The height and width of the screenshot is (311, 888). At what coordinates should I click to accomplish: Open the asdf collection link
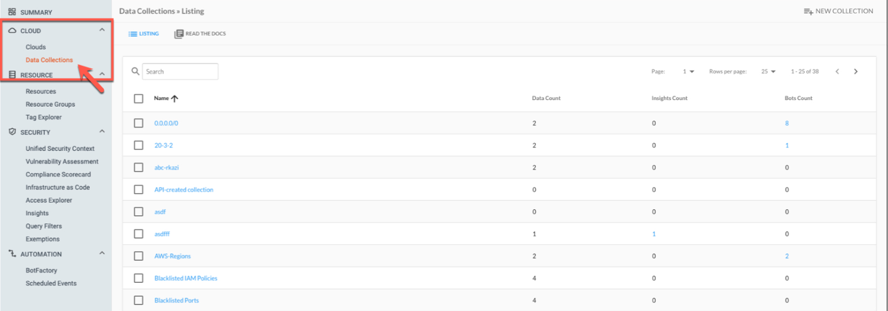click(x=160, y=212)
